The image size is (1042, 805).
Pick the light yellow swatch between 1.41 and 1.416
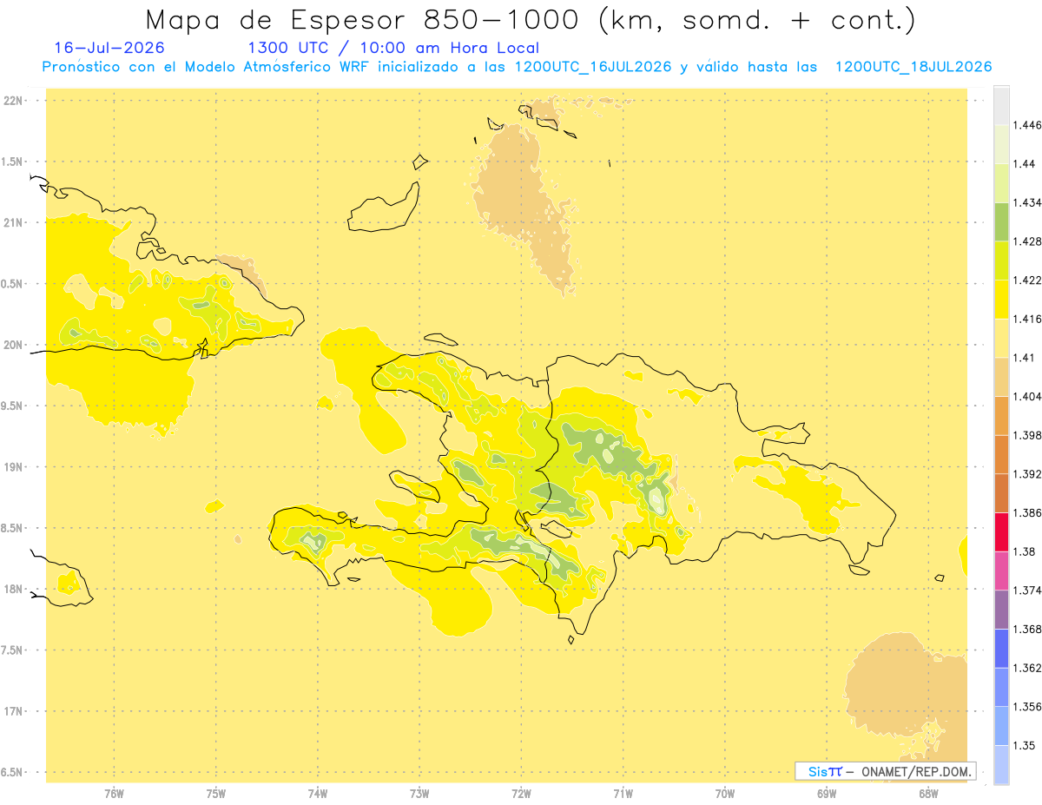1001,338
